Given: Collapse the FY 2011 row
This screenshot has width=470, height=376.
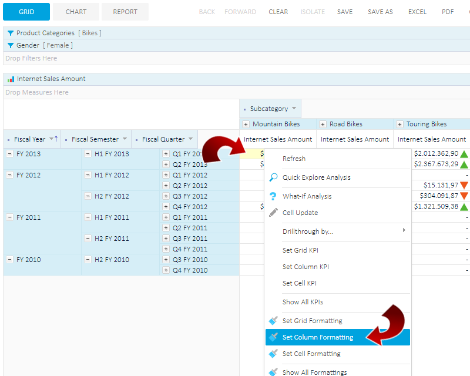Looking at the screenshot, I should [x=10, y=217].
